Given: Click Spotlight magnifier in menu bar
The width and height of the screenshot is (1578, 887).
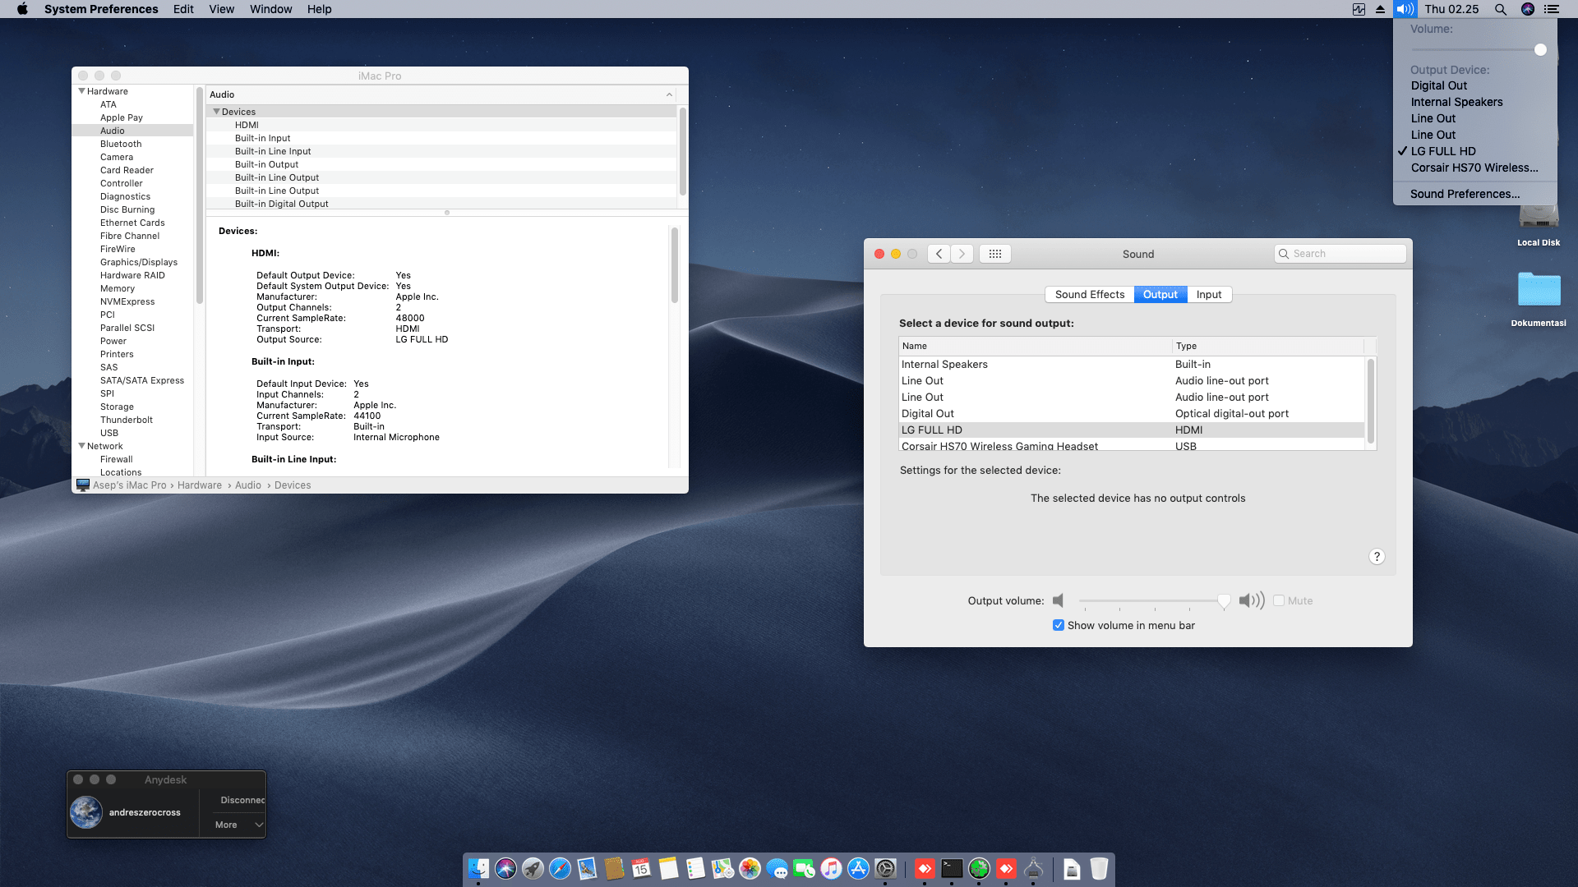Looking at the screenshot, I should (1501, 9).
